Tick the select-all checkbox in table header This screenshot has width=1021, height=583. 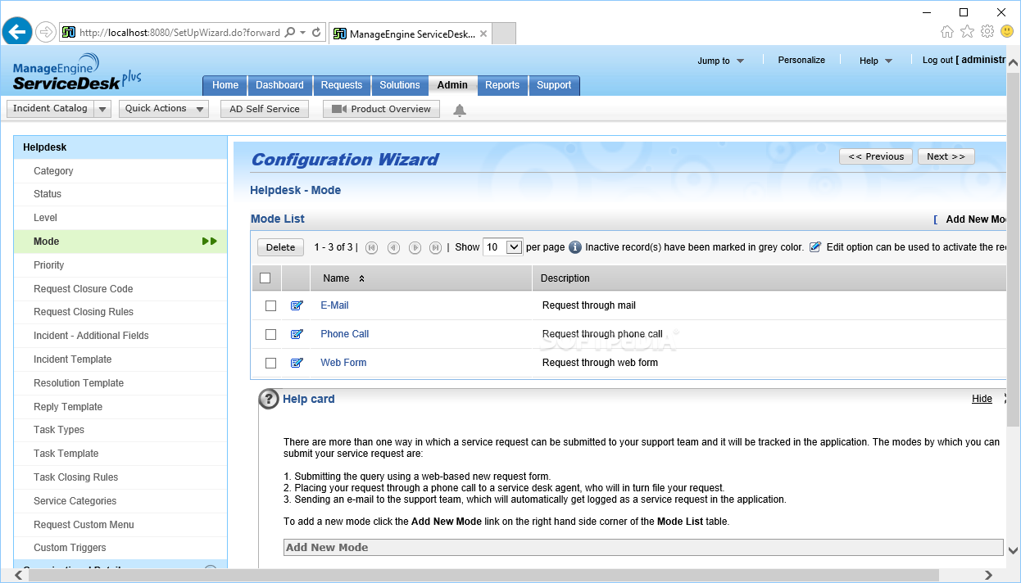coord(265,278)
